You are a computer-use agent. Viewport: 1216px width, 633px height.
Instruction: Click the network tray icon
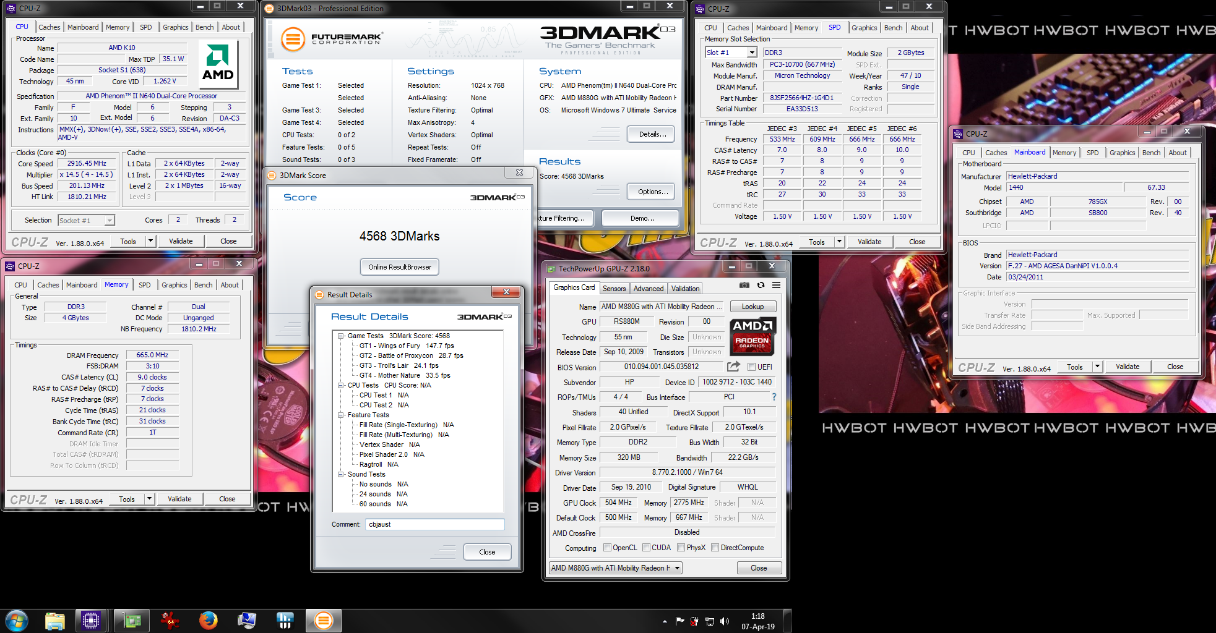coord(710,621)
